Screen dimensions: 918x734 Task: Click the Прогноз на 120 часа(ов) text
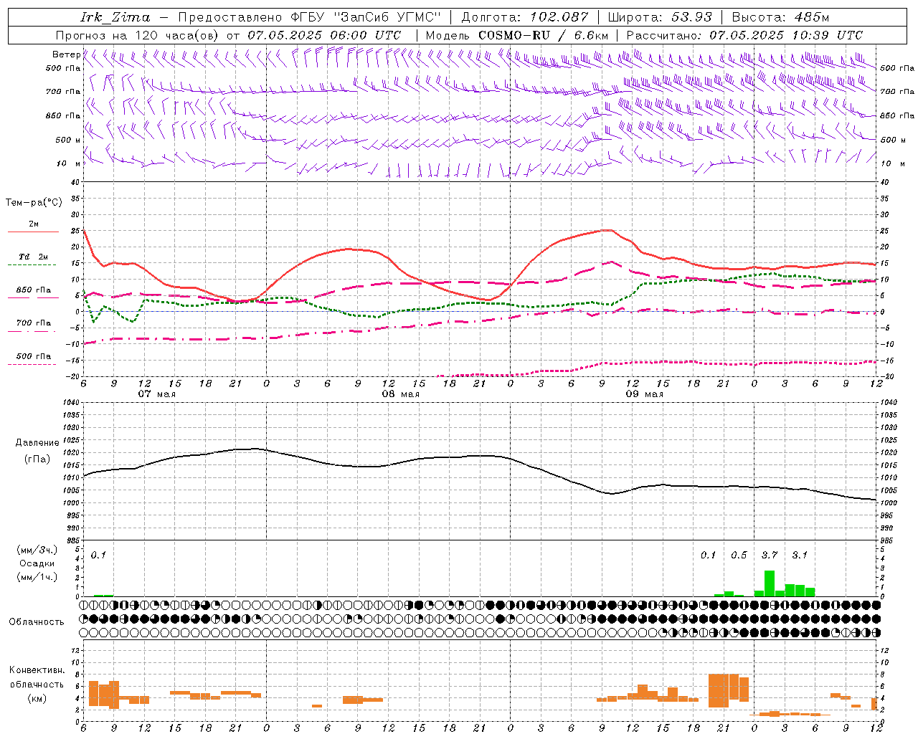pyautogui.click(x=138, y=35)
